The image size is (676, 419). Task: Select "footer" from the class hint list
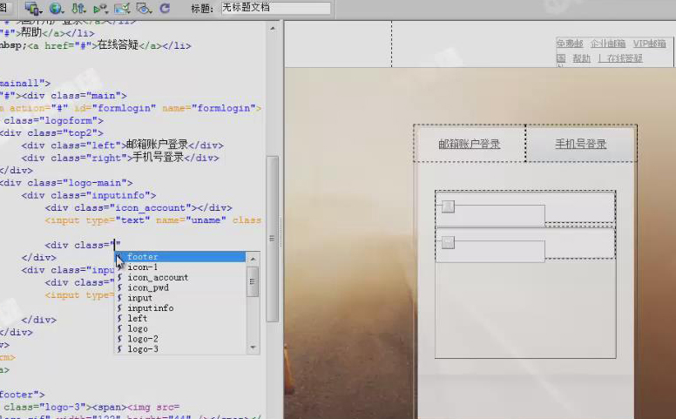pos(143,257)
